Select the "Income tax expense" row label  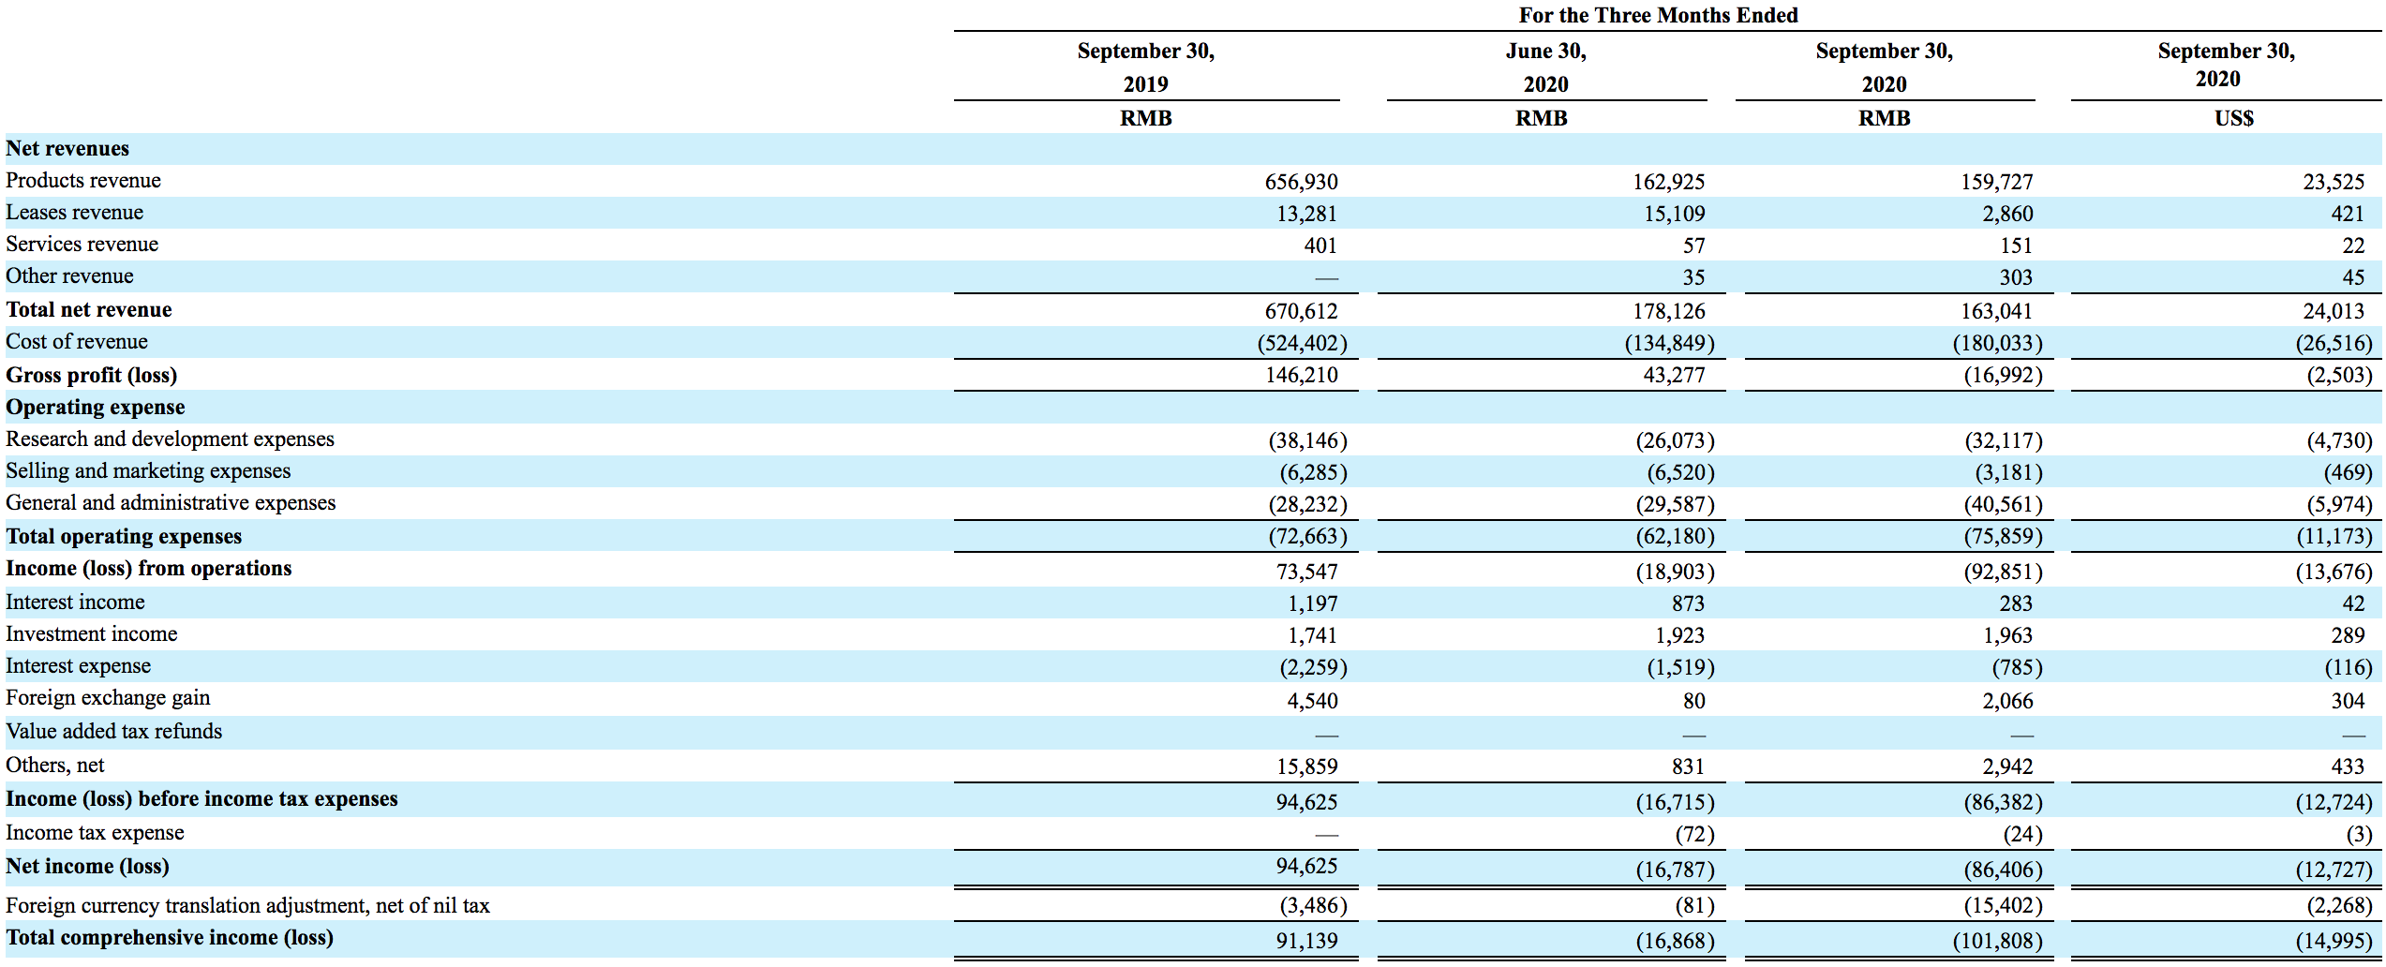(x=95, y=833)
